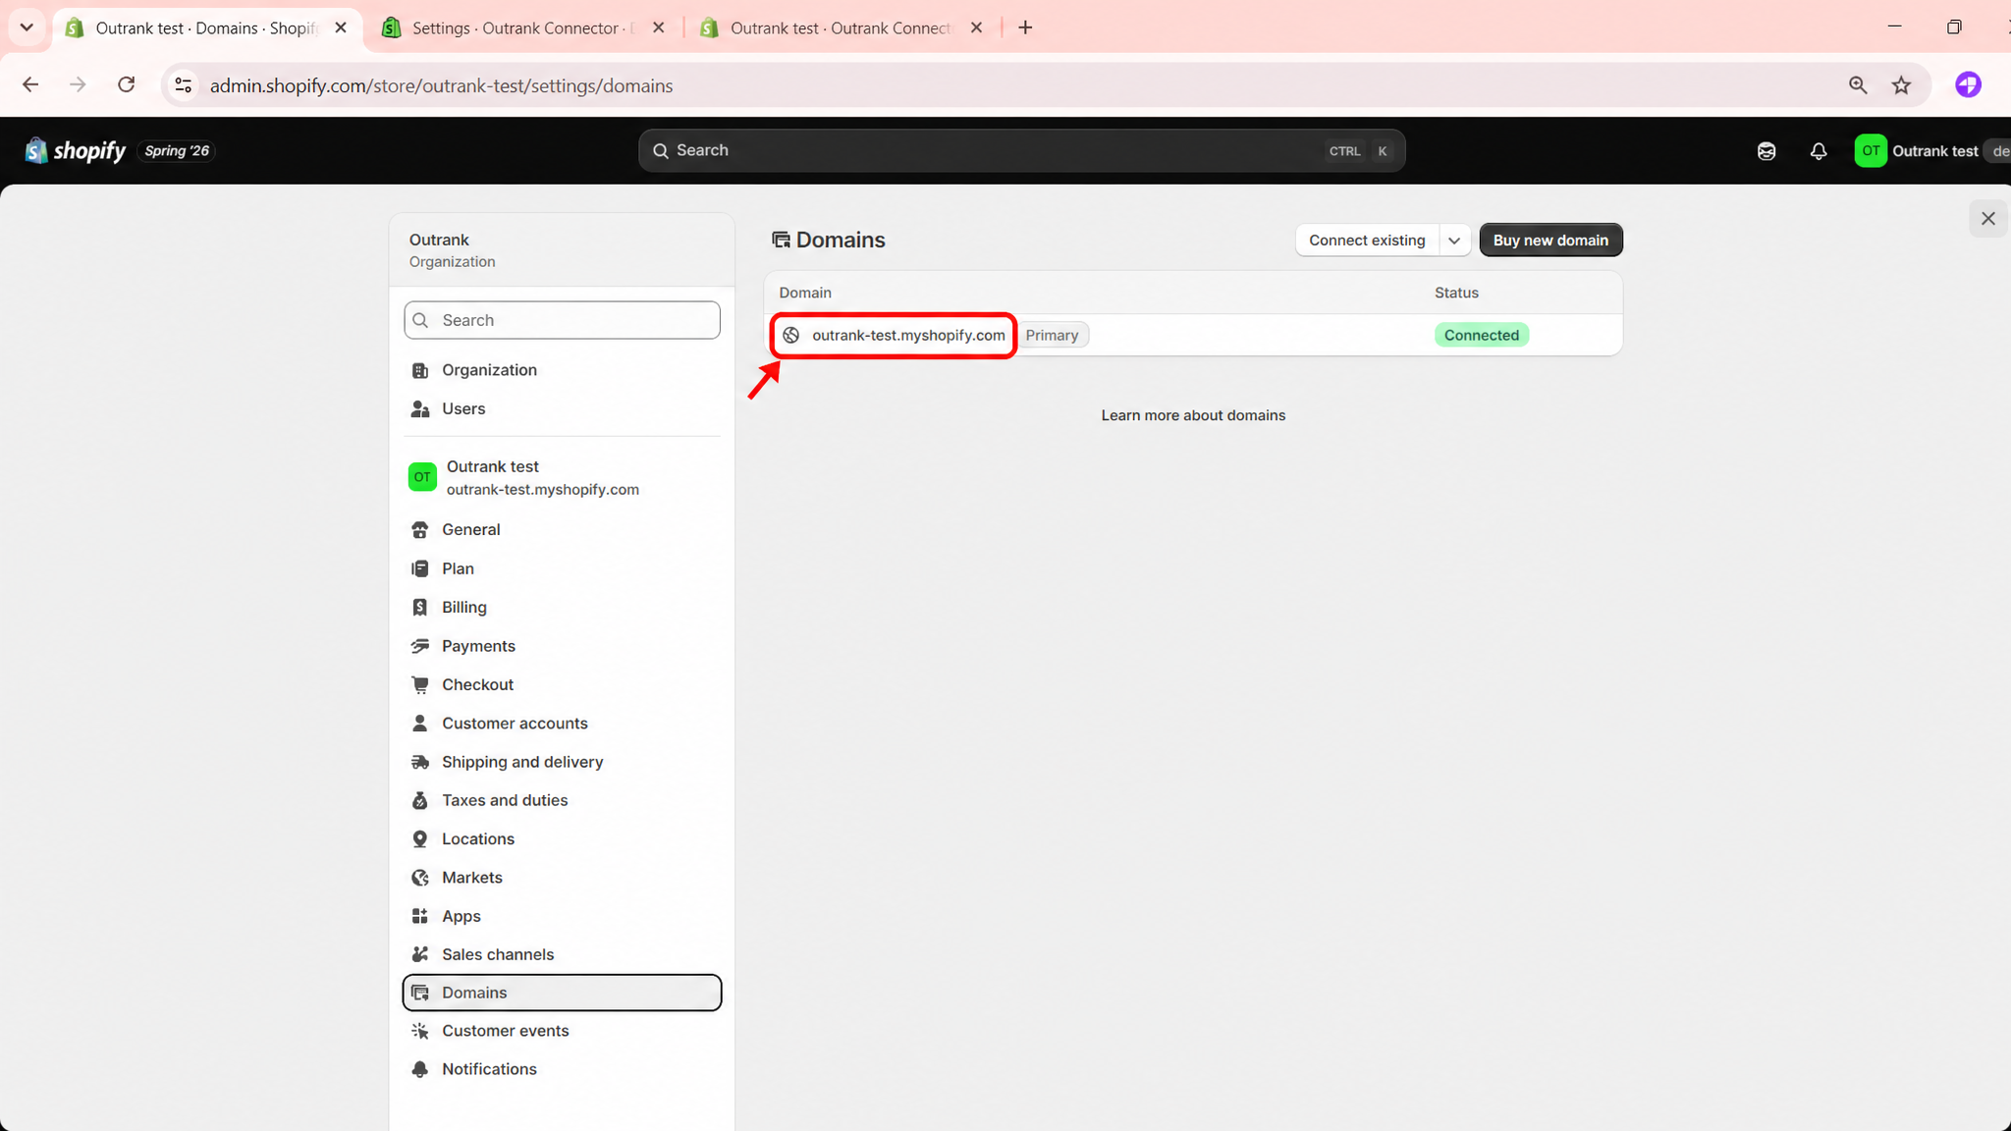2011x1131 pixels.
Task: Select Domains in the settings sidebar
Action: [x=562, y=993]
